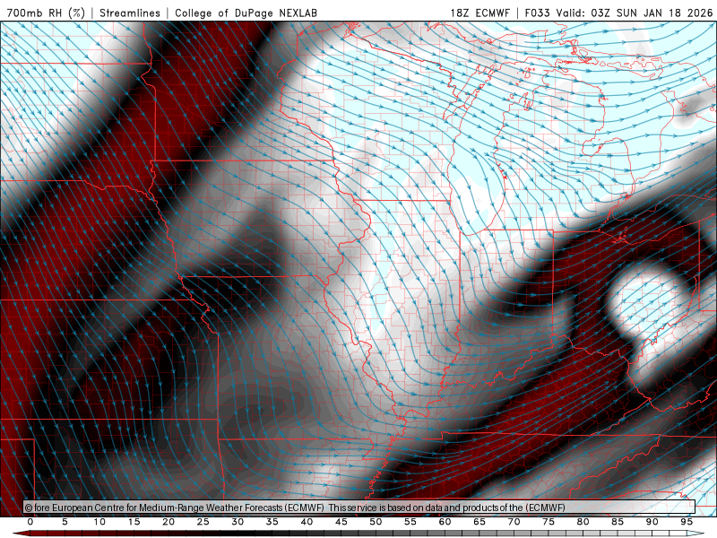Click the '10' value on the color scale

99,522
